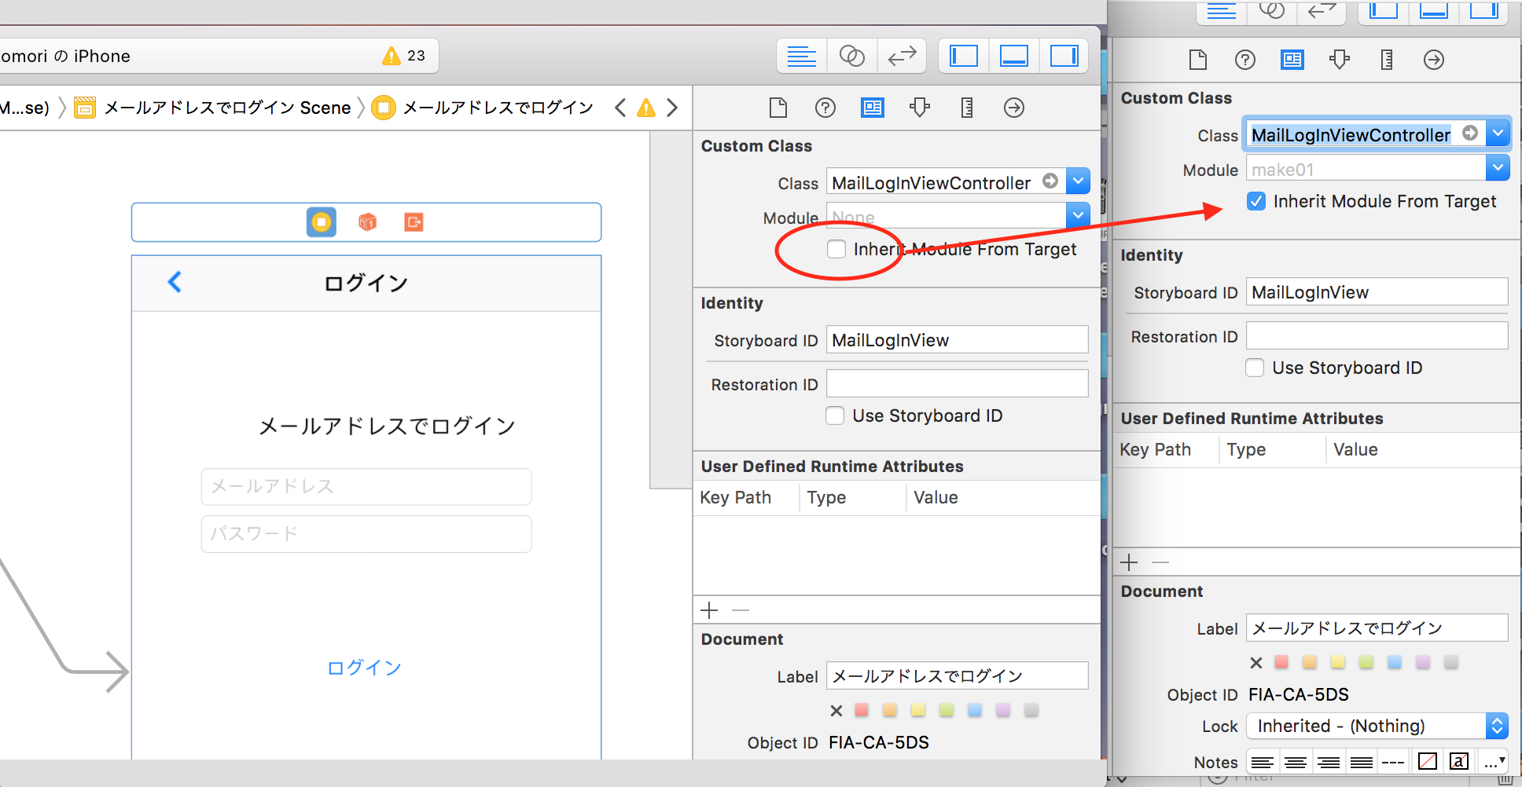The height and width of the screenshot is (787, 1522).
Task: Open the Quick Help inspector in left panel
Action: point(825,108)
